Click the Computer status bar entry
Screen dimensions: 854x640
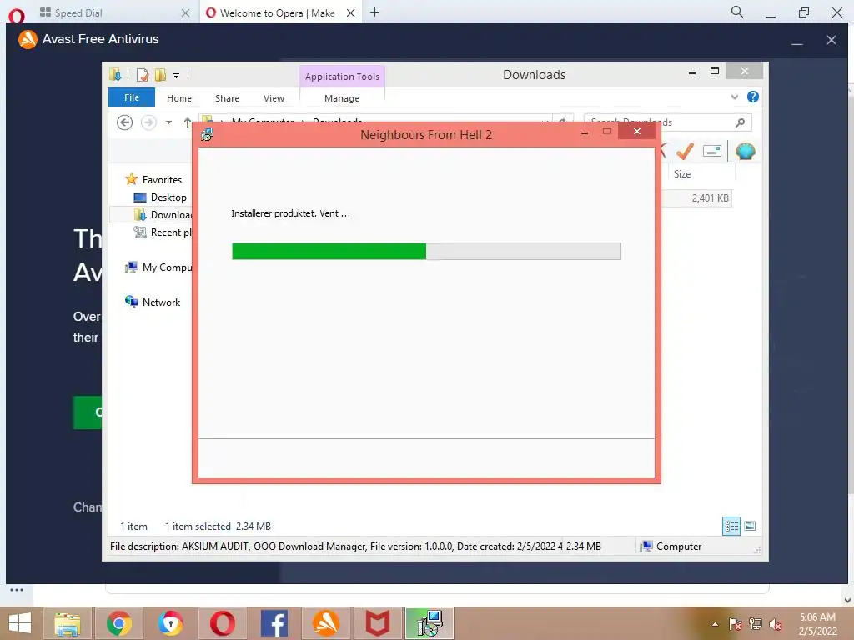671,546
